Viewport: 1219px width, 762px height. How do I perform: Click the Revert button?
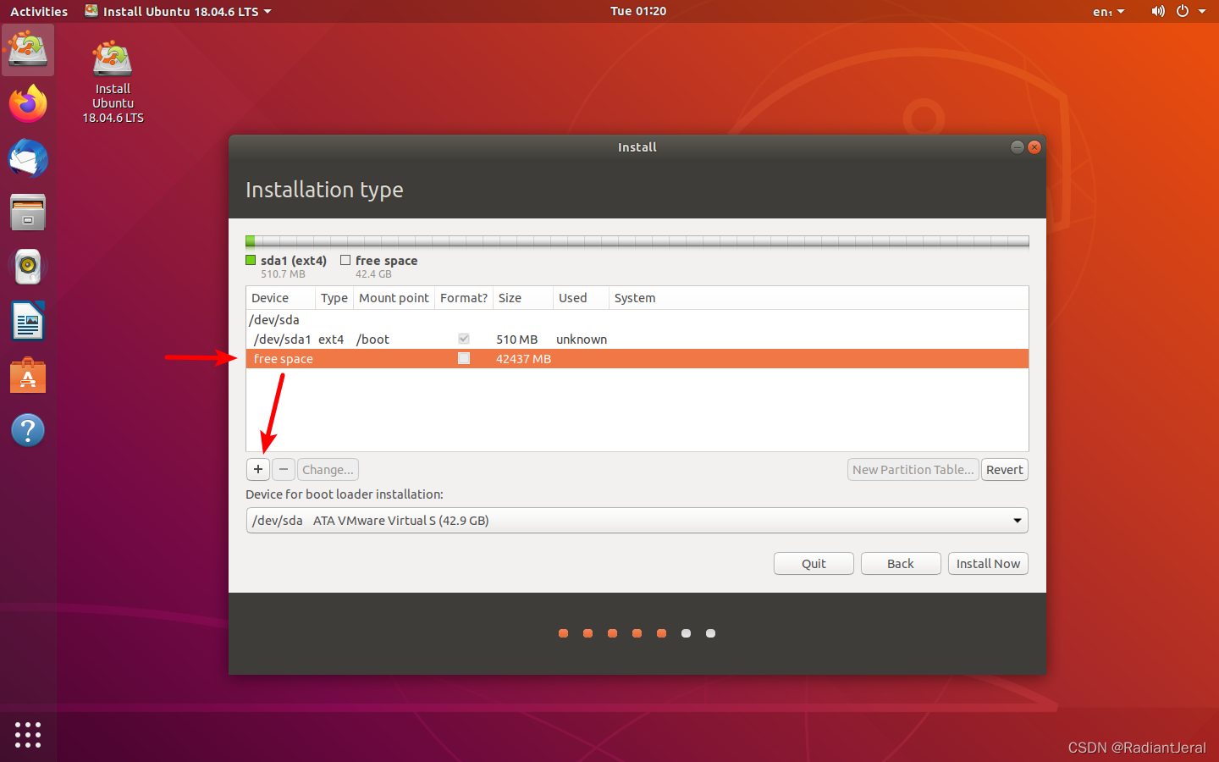1005,469
